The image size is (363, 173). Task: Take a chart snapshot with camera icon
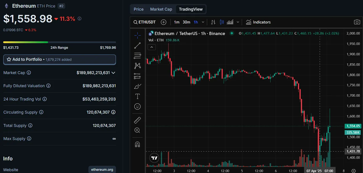click(x=357, y=22)
